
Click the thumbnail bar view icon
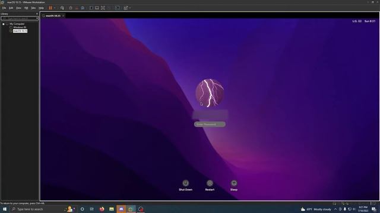click(x=97, y=8)
